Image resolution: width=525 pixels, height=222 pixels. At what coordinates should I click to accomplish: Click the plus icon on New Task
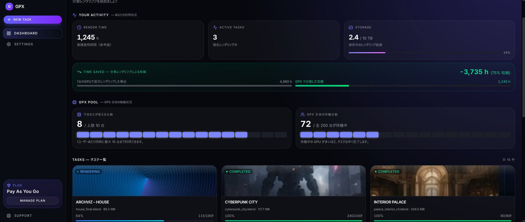(9, 20)
